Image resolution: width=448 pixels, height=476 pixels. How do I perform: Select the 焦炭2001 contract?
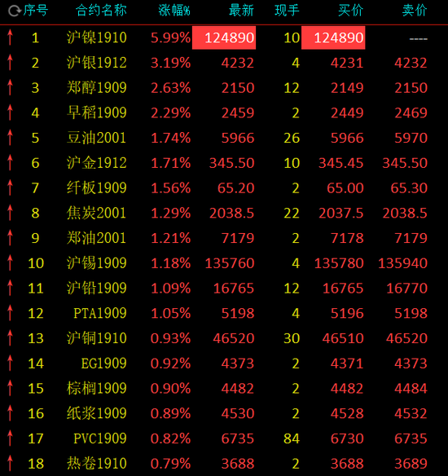pyautogui.click(x=96, y=213)
